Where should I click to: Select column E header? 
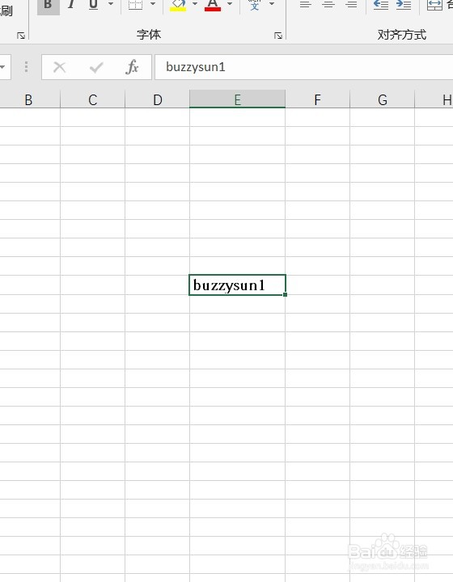click(x=237, y=99)
